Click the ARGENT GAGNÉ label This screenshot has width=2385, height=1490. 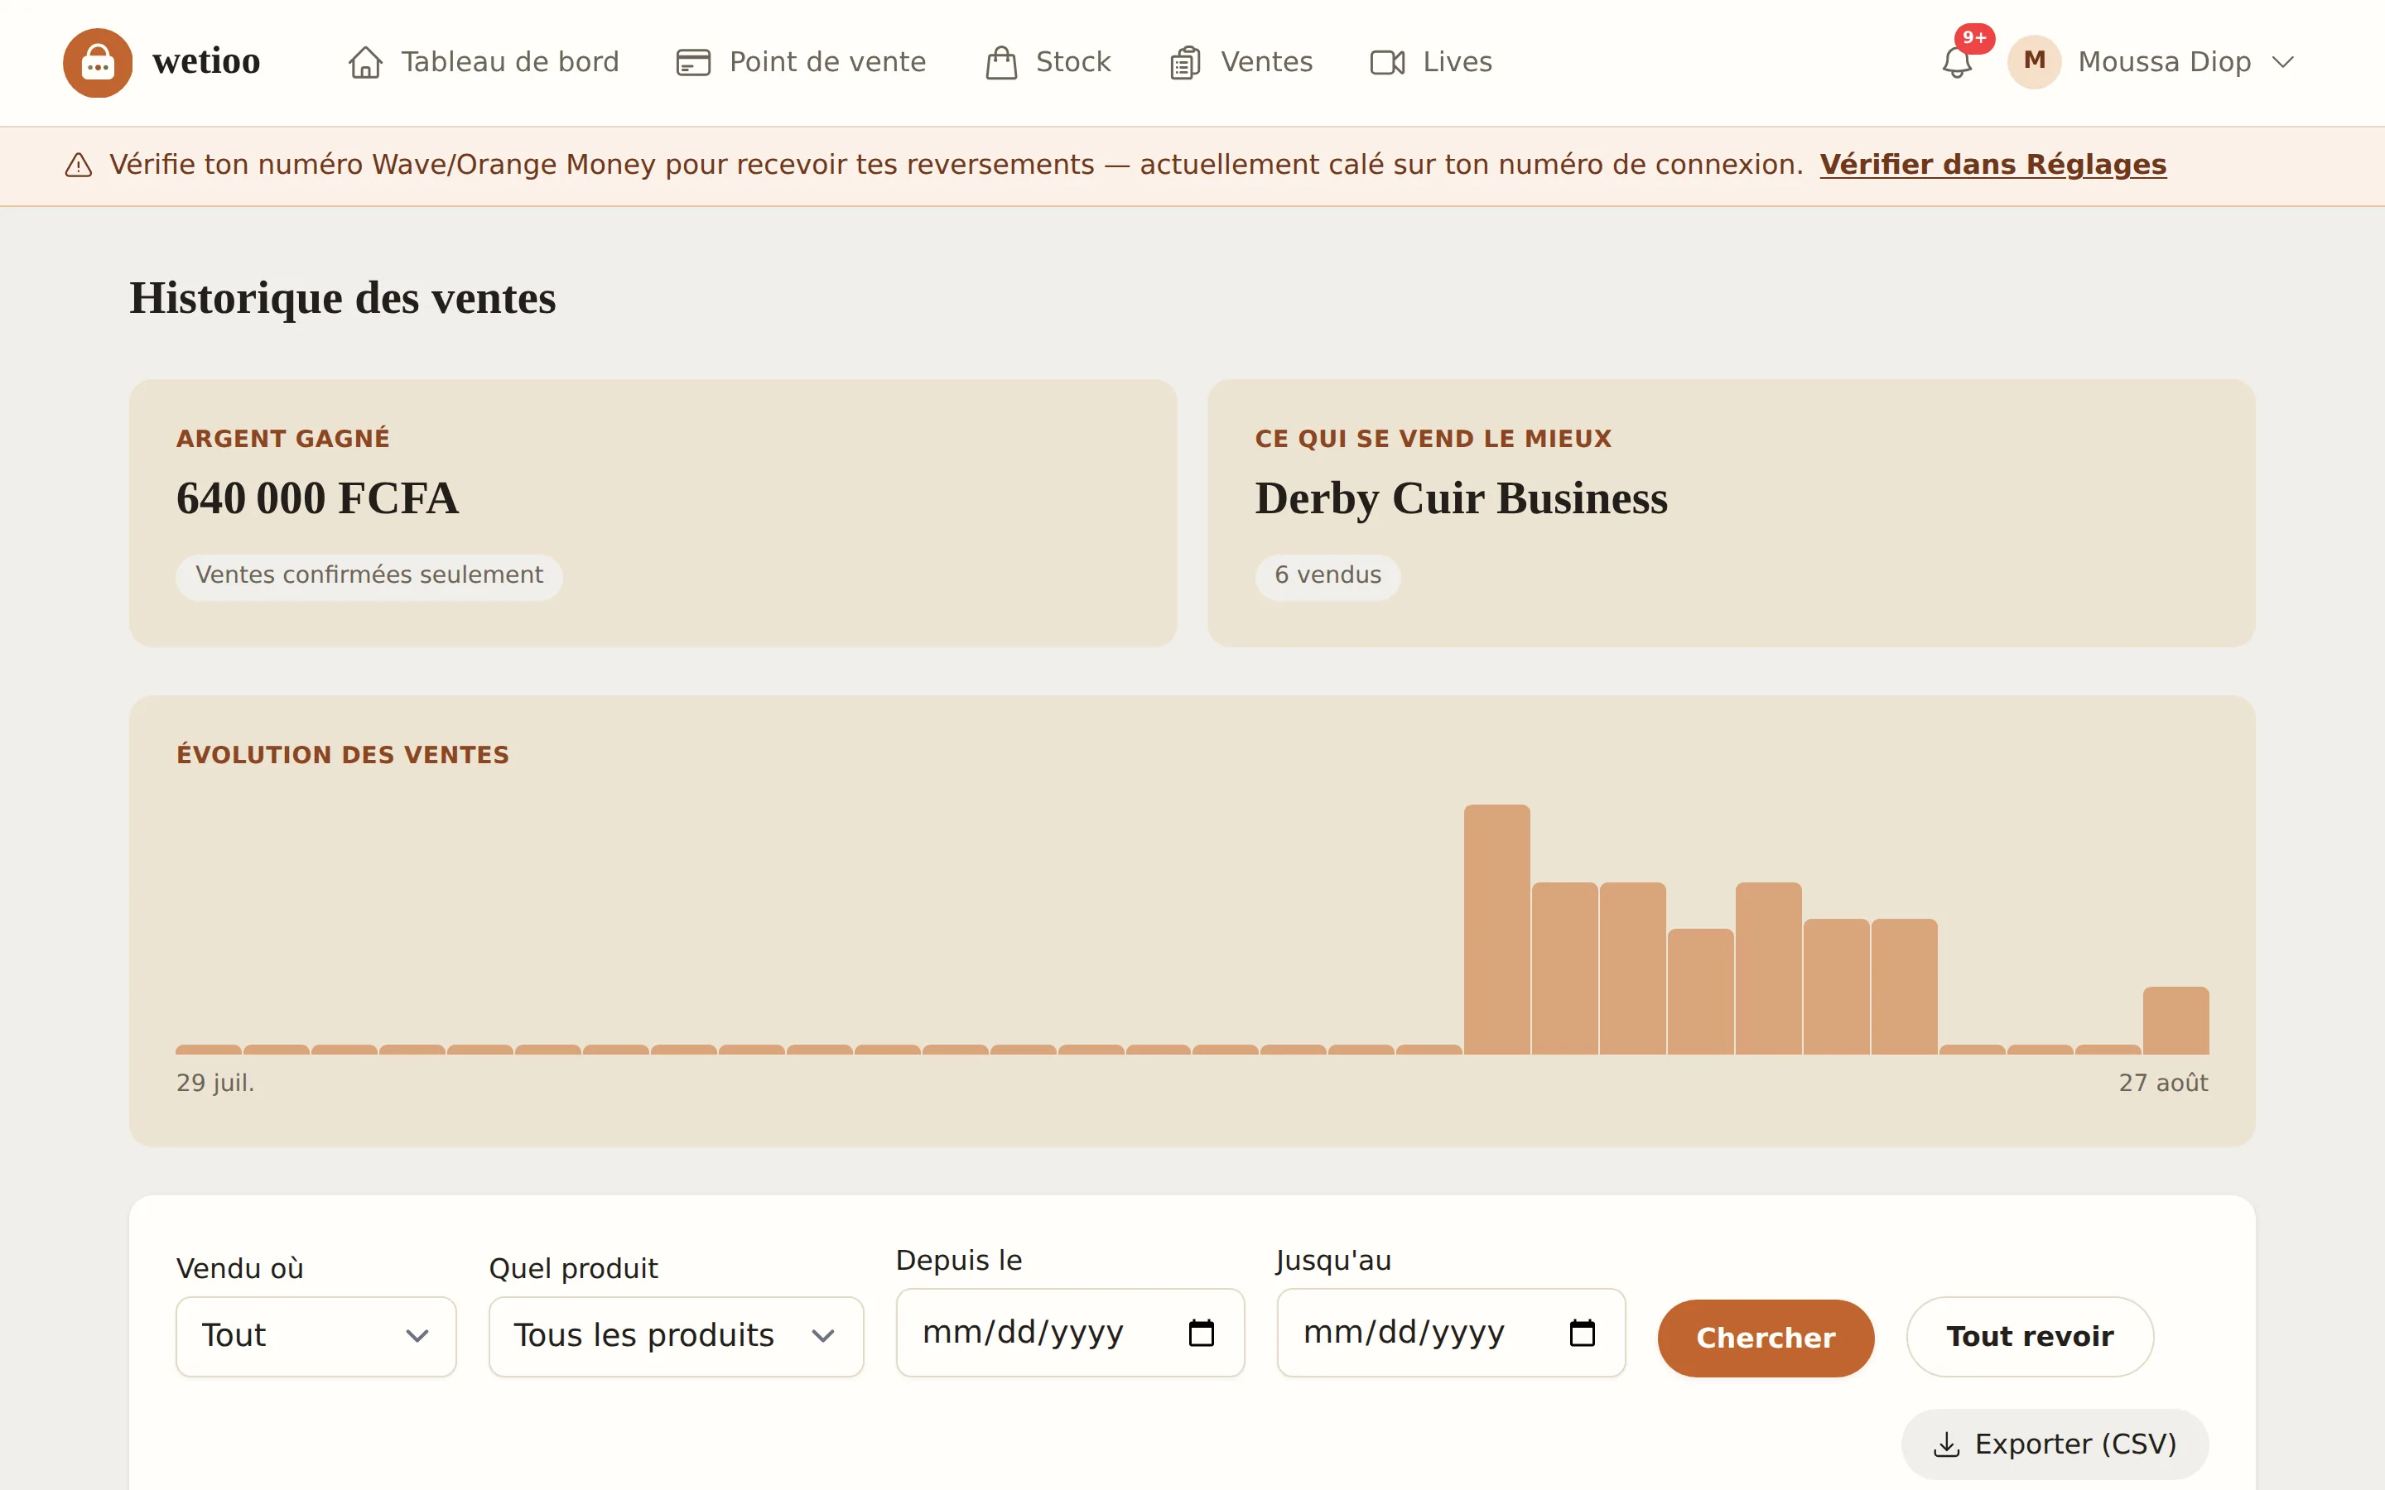pos(283,439)
